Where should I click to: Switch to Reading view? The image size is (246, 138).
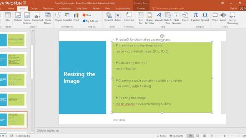coord(204,136)
